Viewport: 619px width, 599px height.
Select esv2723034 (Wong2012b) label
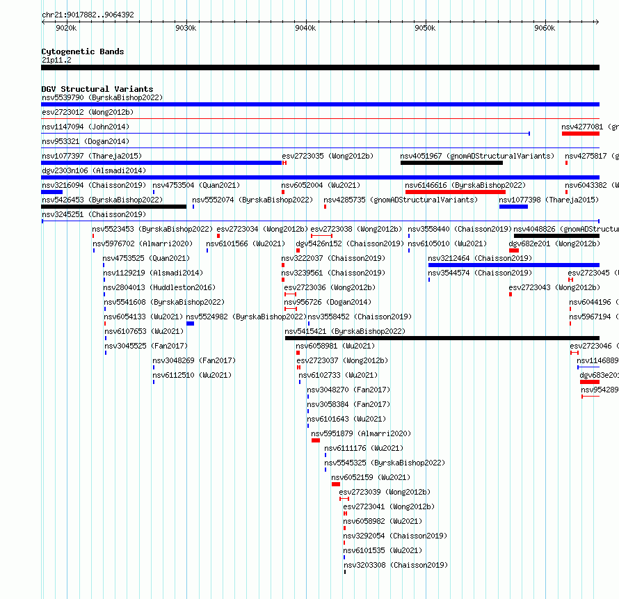[x=262, y=229]
